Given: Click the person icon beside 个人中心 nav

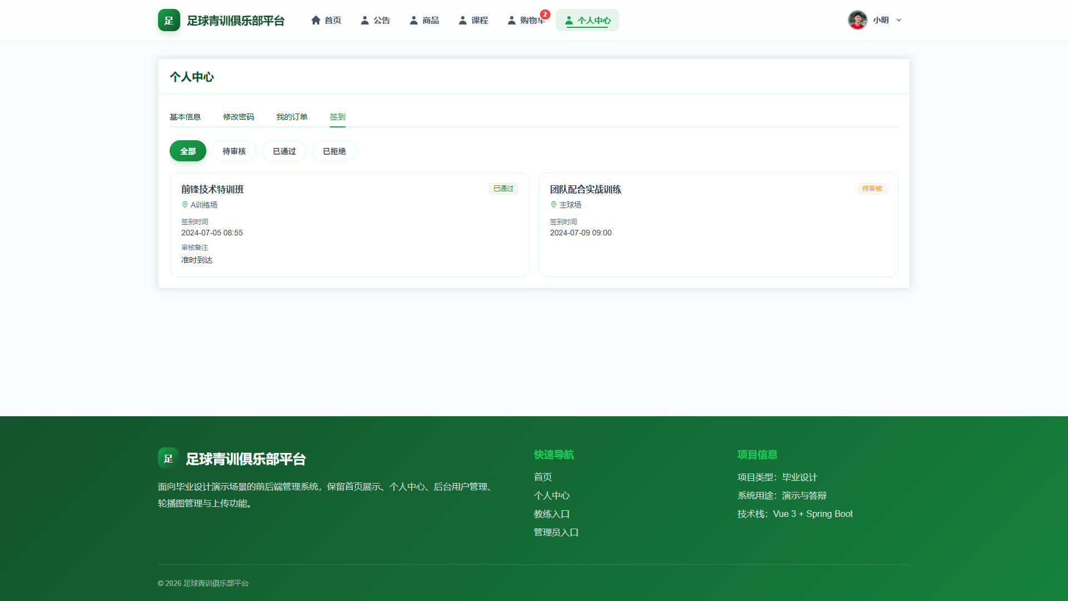Looking at the screenshot, I should [x=569, y=21].
